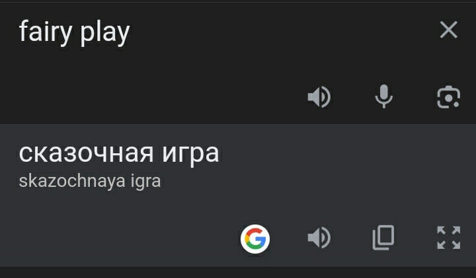Viewport: 476px width, 278px height.
Task: Click the translated word 'сказочная'
Action: (86, 153)
